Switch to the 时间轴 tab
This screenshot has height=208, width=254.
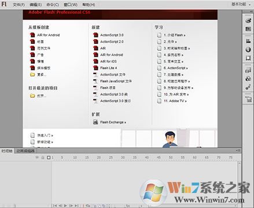tap(7, 151)
